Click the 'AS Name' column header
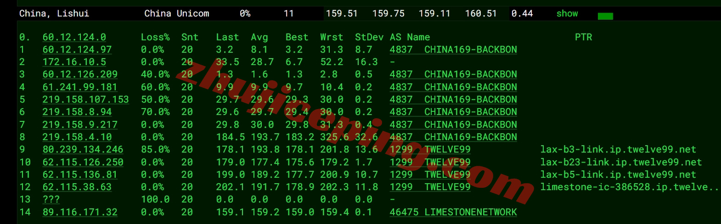Image resolution: width=721 pixels, height=224 pixels. (x=410, y=37)
